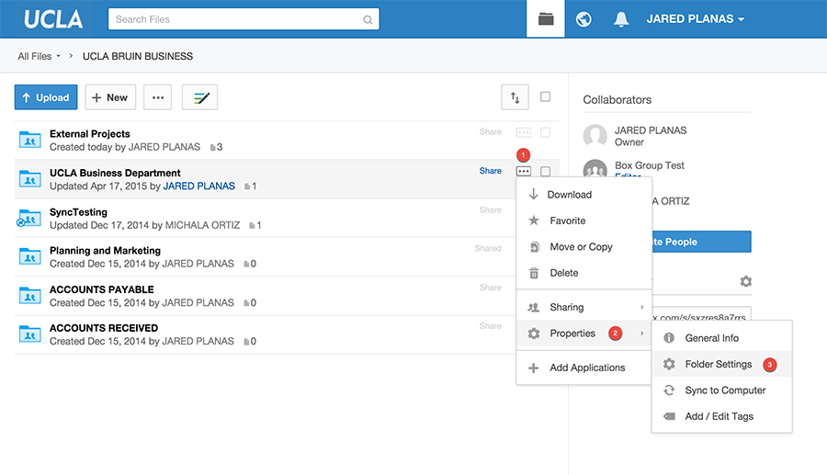The height and width of the screenshot is (475, 827).
Task: Click the sort arrows button
Action: [x=515, y=97]
